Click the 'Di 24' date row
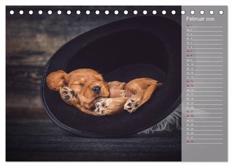 (x=204, y=125)
